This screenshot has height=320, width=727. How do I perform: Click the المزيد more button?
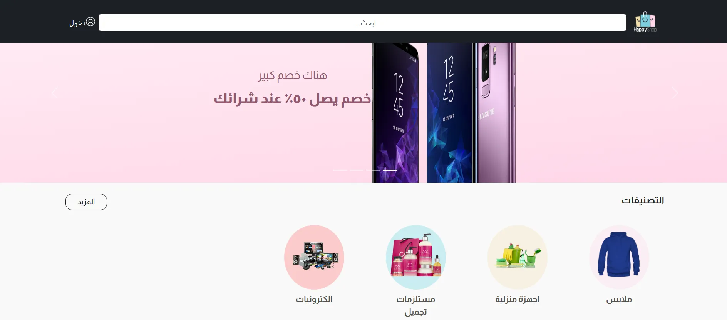[x=86, y=202]
